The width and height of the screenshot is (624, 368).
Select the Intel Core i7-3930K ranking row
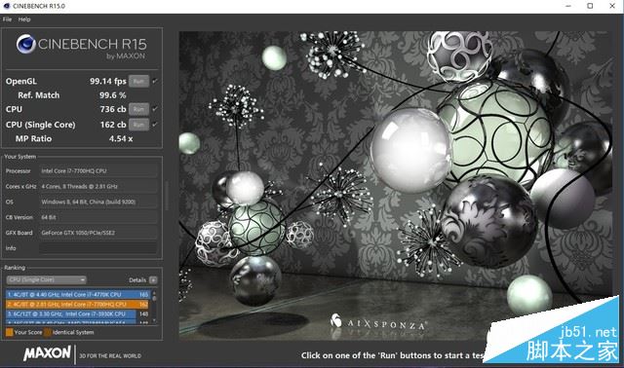[78, 313]
